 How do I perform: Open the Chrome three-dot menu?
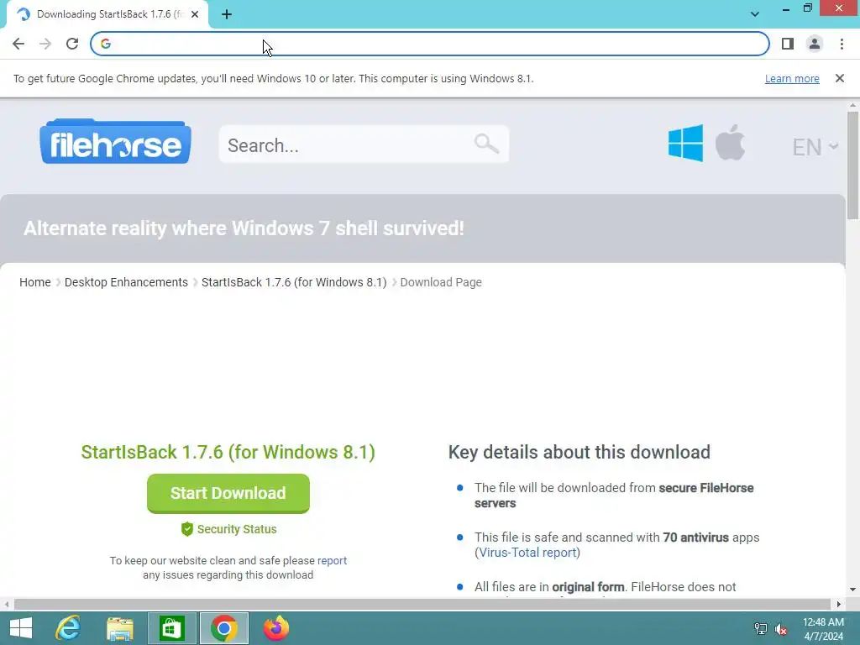point(842,44)
